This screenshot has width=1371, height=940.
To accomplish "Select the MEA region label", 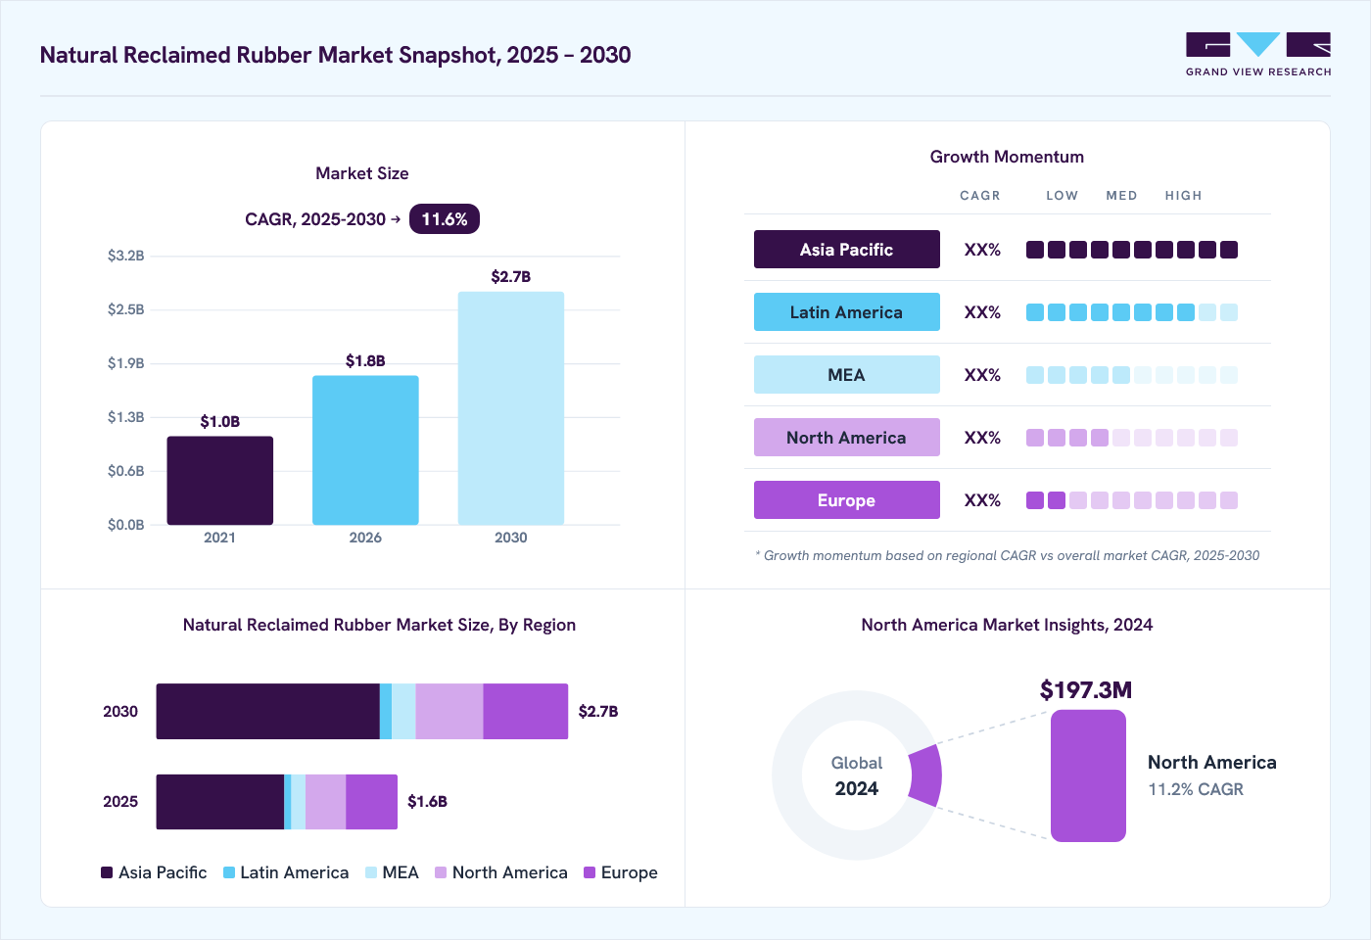I will [847, 375].
